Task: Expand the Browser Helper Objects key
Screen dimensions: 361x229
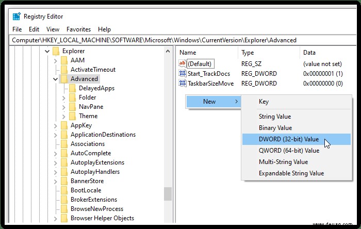Action: coord(56,218)
